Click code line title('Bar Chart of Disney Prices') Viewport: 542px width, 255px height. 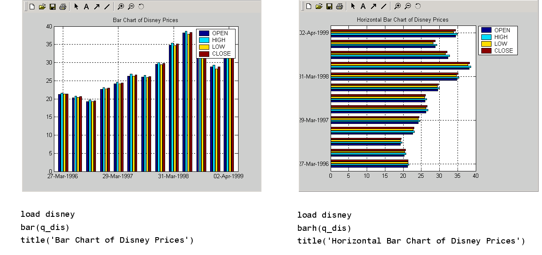coord(107,240)
